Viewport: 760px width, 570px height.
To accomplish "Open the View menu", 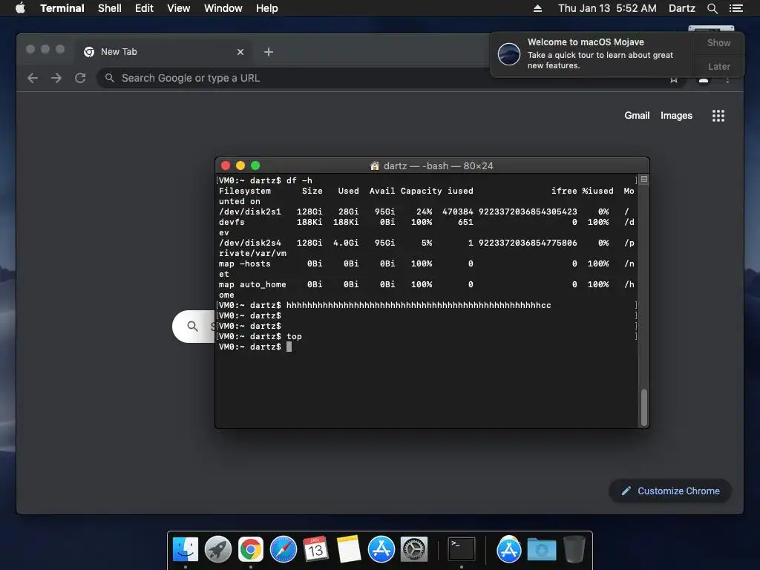I will [178, 8].
